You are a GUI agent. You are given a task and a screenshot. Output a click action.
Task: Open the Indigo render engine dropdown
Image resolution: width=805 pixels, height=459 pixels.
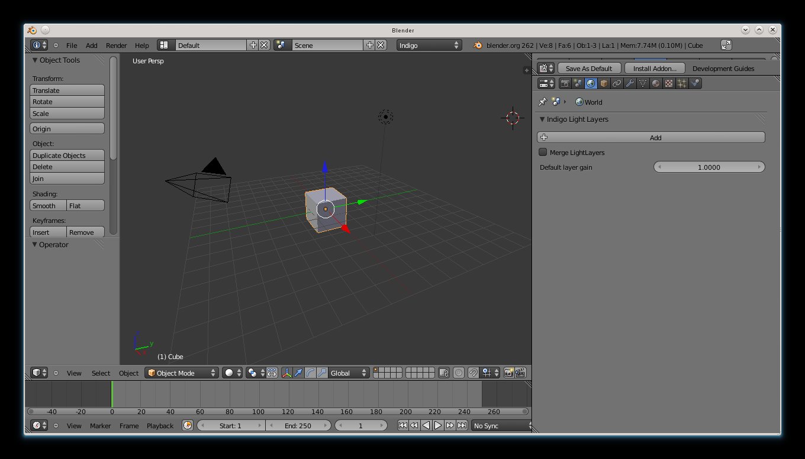click(x=429, y=46)
